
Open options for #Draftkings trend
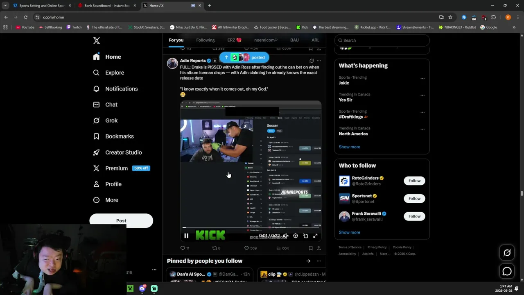(422, 113)
